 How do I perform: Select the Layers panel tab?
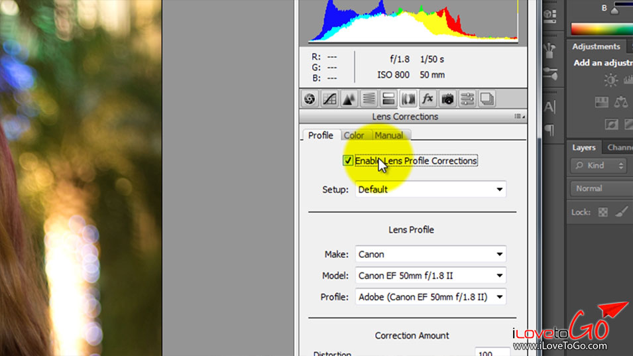(x=584, y=148)
